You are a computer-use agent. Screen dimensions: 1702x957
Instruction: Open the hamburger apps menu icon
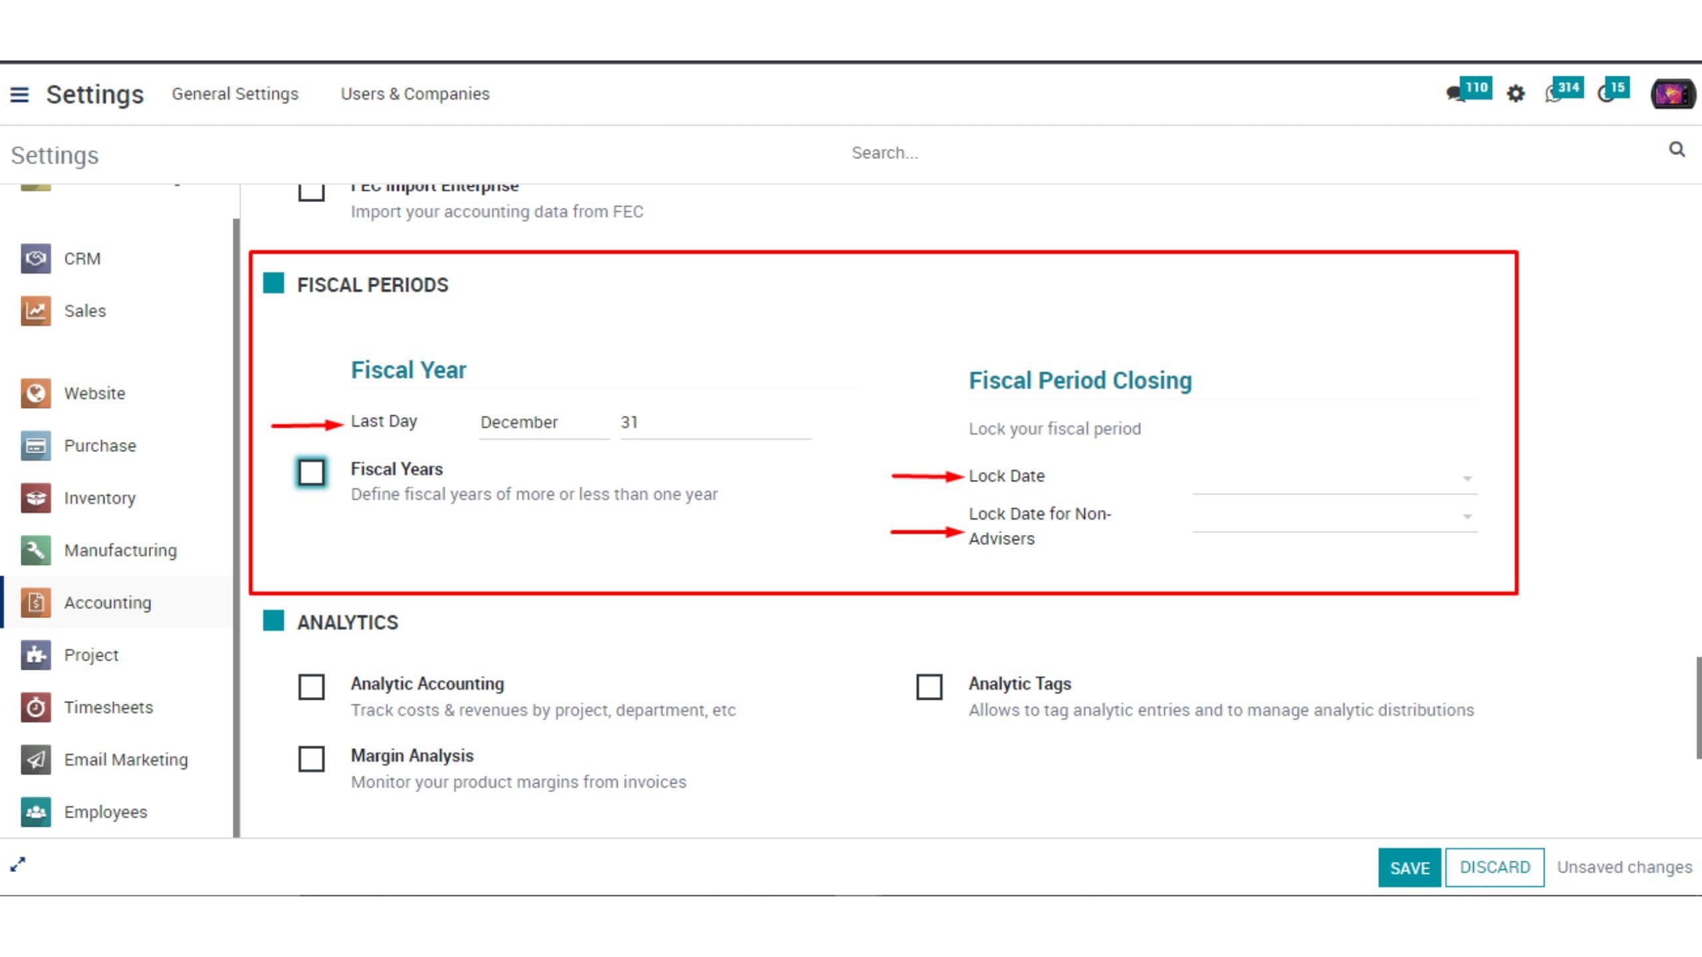19,94
